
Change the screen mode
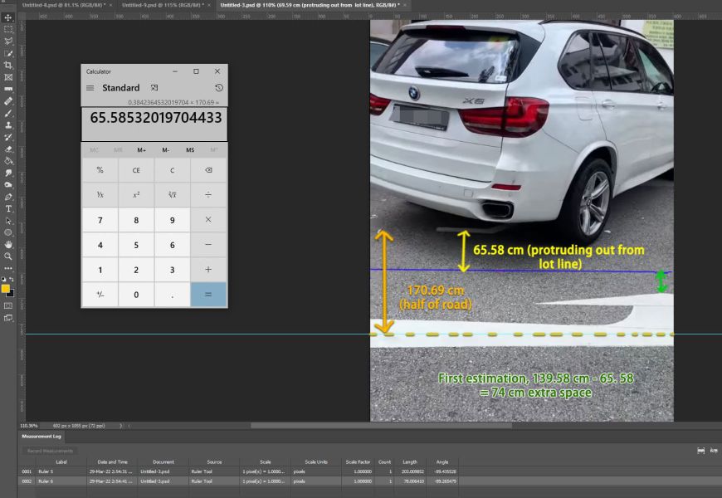(8, 317)
